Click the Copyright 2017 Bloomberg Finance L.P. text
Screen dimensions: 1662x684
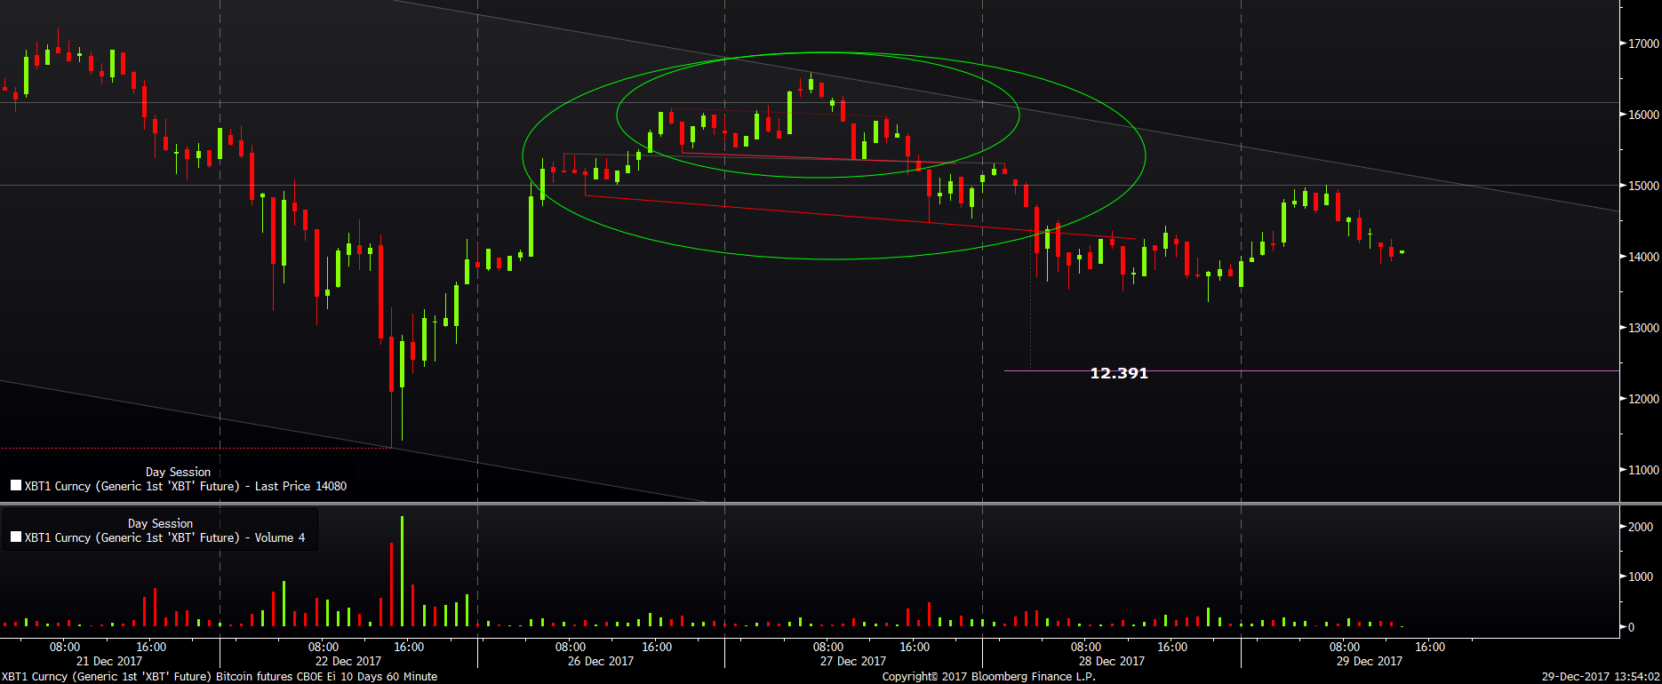point(988,677)
